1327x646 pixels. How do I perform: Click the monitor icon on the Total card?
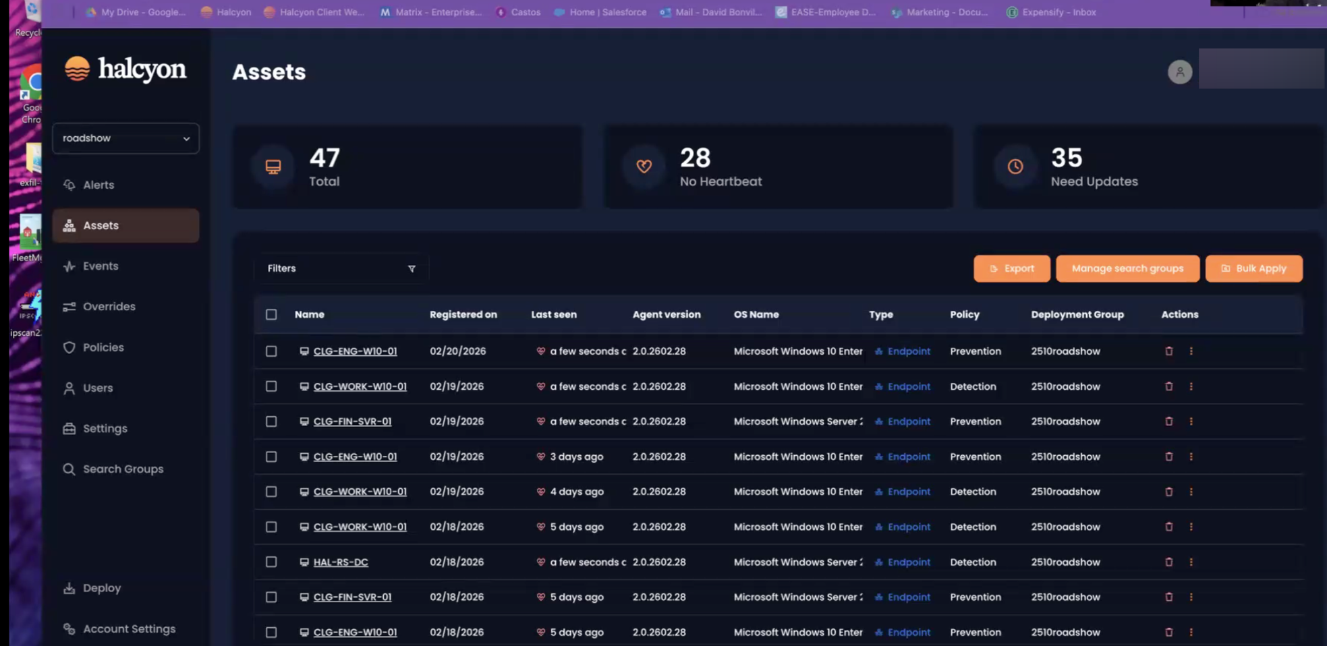pos(273,167)
